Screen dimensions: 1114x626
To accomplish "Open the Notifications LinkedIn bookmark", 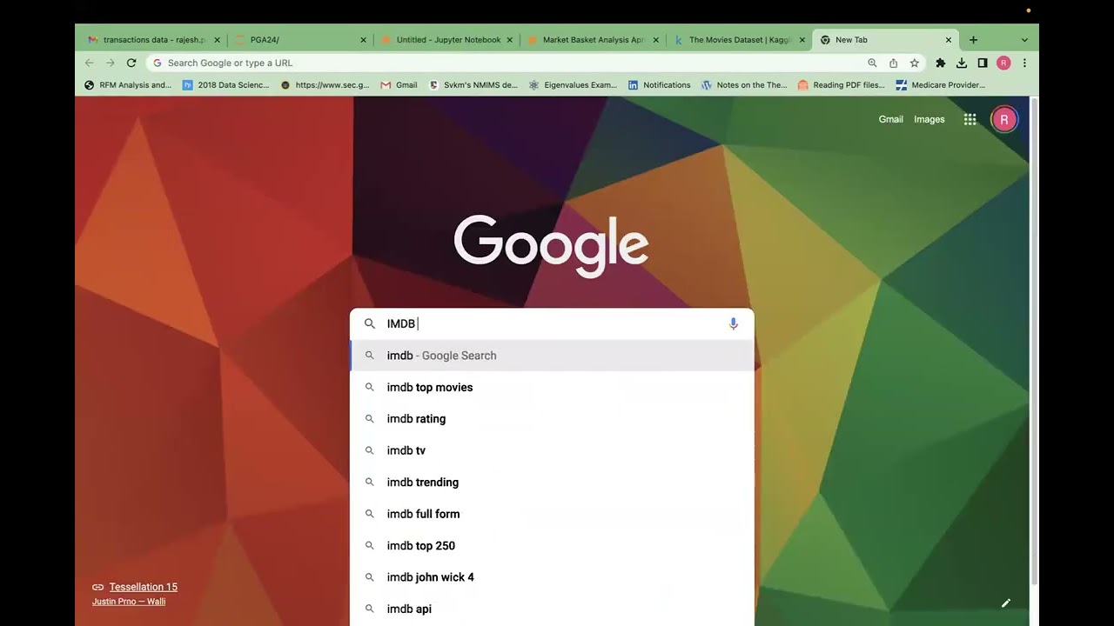I will coord(660,85).
